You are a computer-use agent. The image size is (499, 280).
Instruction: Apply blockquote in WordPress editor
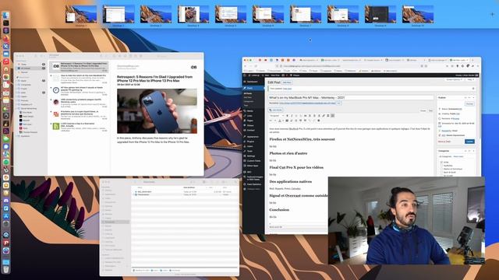click(x=305, y=116)
